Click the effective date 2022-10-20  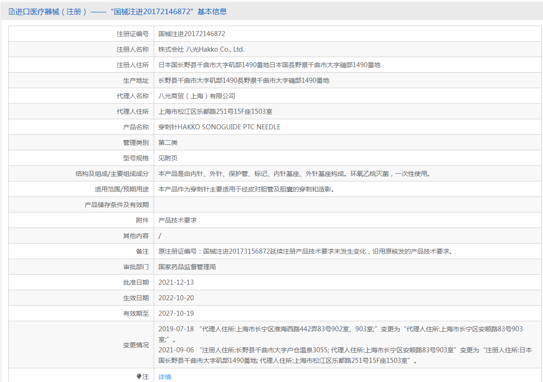tap(176, 298)
